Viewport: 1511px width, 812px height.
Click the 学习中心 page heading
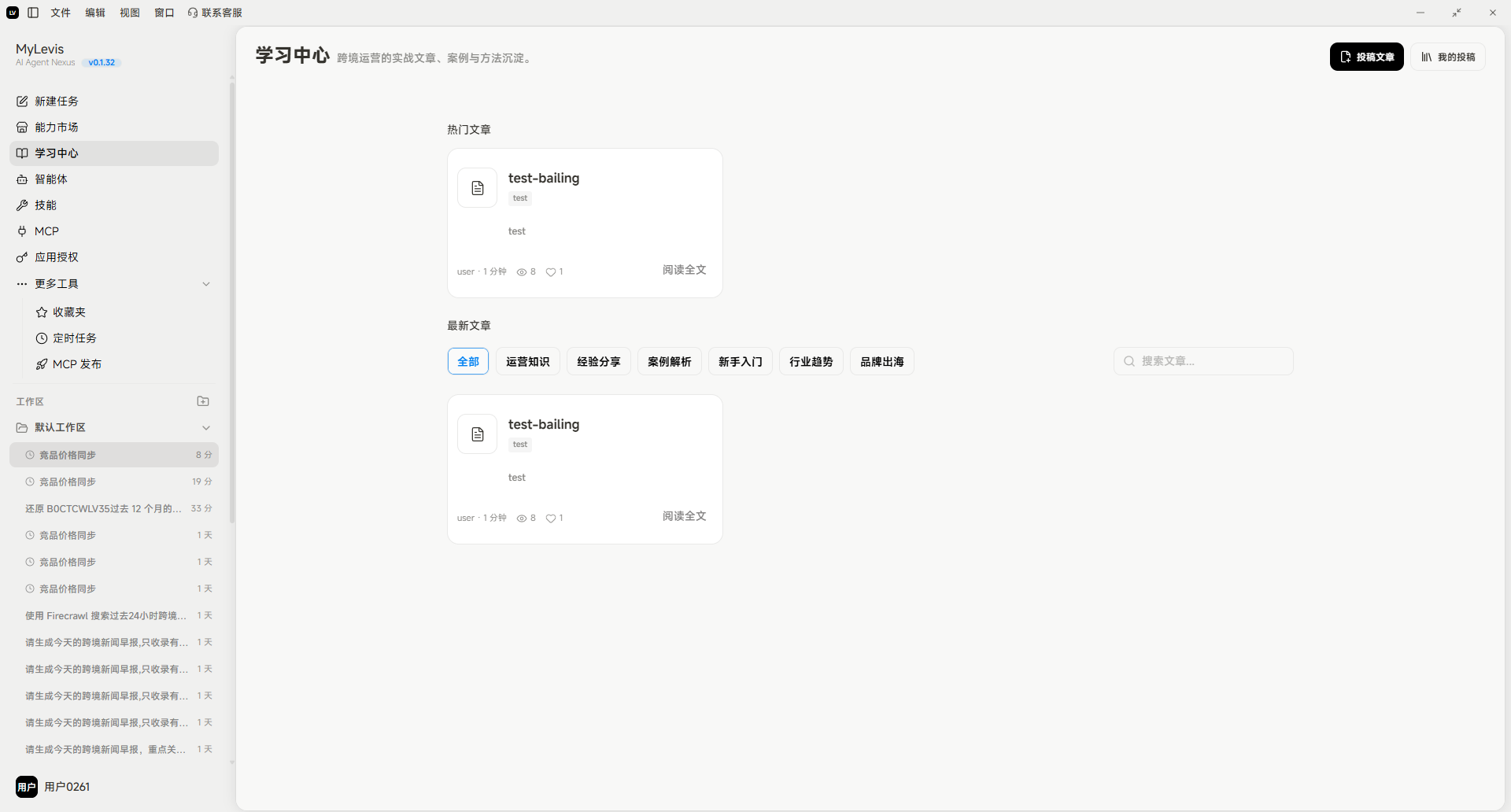(293, 56)
